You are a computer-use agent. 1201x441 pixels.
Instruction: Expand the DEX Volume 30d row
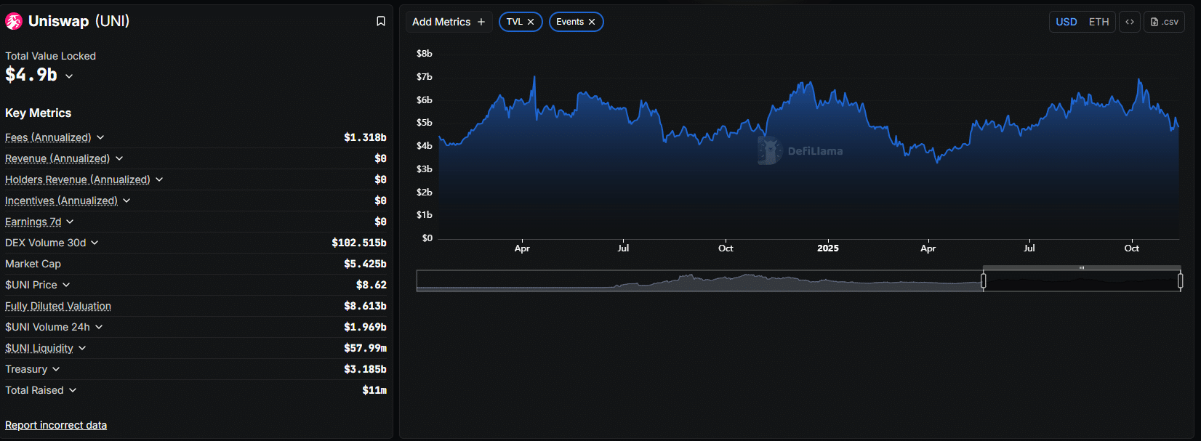pyautogui.click(x=95, y=243)
